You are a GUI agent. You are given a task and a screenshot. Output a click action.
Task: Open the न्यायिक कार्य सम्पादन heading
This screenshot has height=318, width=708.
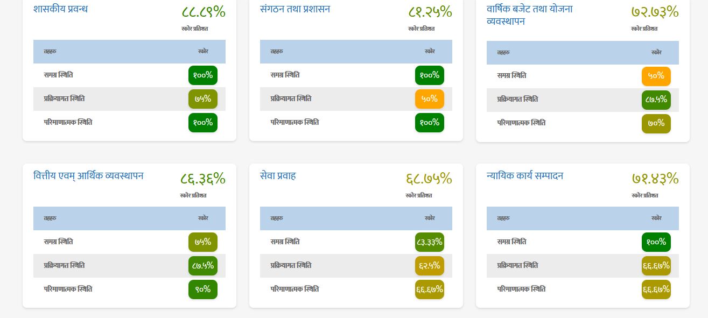[524, 176]
